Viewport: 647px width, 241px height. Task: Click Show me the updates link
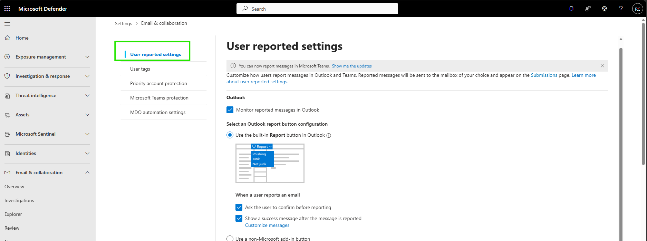click(352, 66)
